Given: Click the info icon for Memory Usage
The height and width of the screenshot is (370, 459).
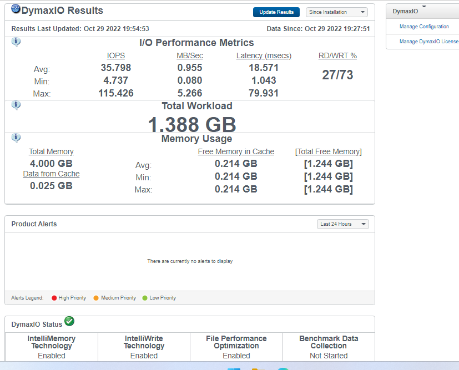Looking at the screenshot, I should point(16,138).
